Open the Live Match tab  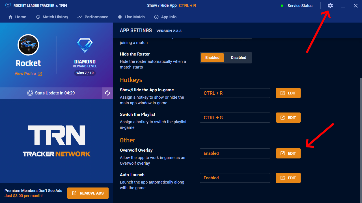[x=131, y=17]
